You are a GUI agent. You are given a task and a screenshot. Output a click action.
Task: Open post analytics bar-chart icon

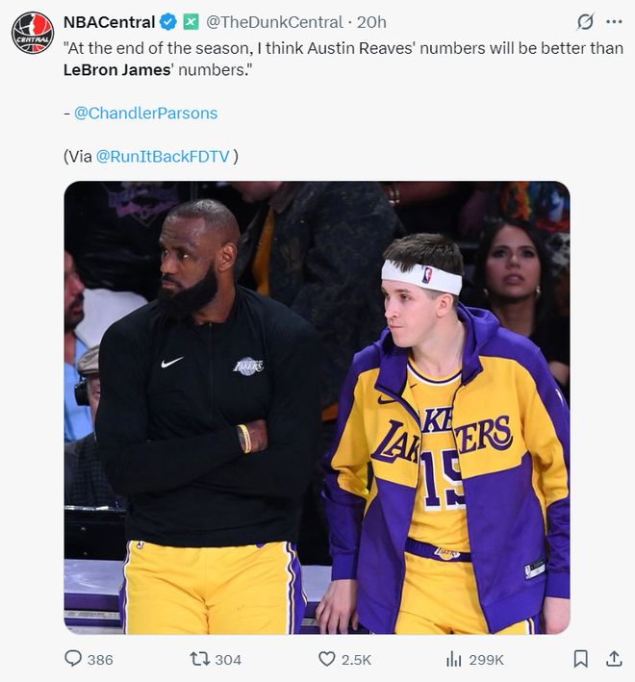coord(454,659)
